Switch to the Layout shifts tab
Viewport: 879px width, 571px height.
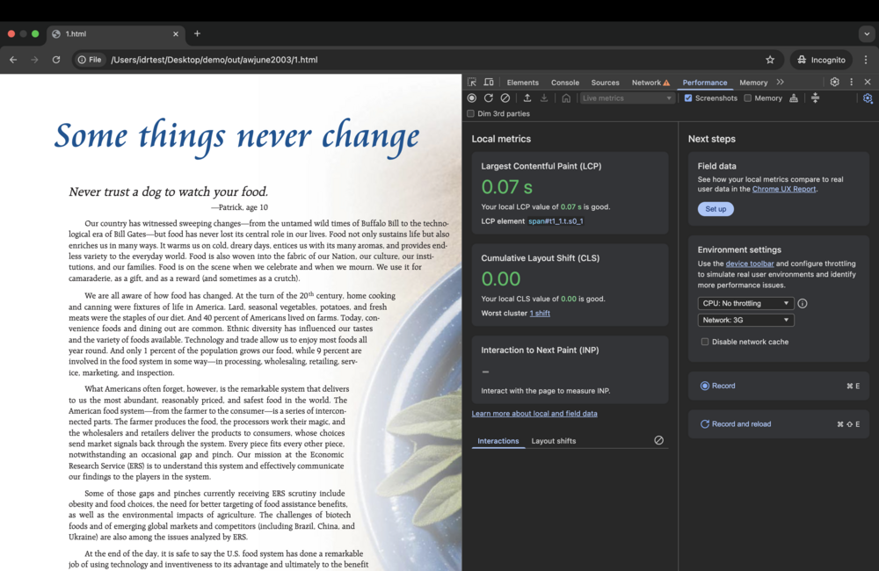click(x=554, y=441)
